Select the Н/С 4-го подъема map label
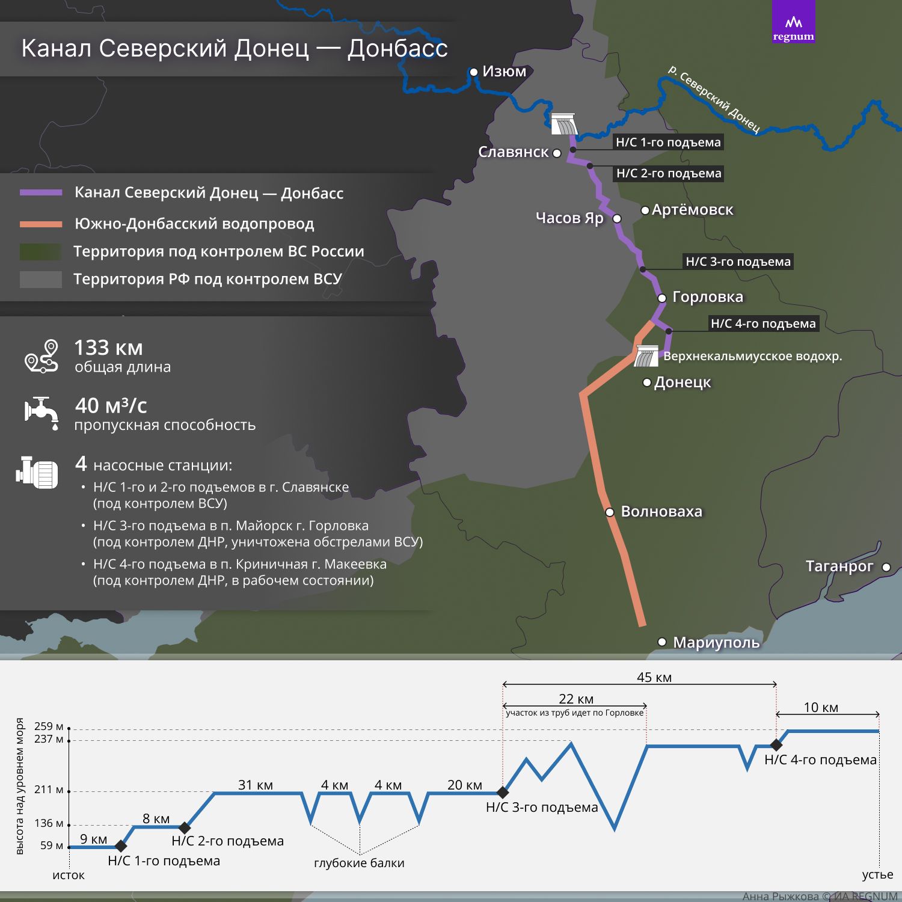902x902 pixels. (x=763, y=324)
